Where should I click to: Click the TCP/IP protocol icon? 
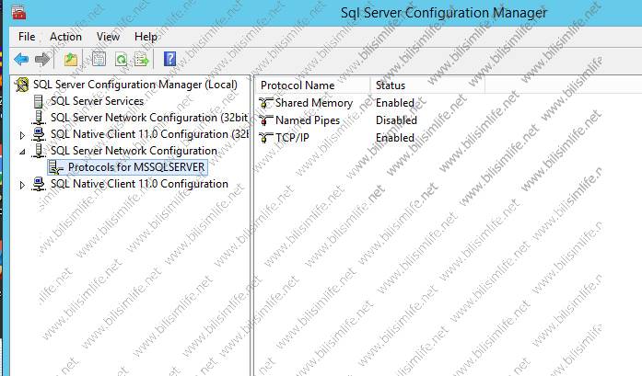pos(265,138)
